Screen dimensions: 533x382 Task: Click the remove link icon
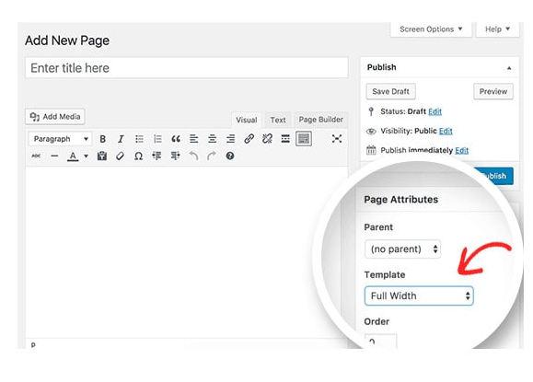coord(267,139)
